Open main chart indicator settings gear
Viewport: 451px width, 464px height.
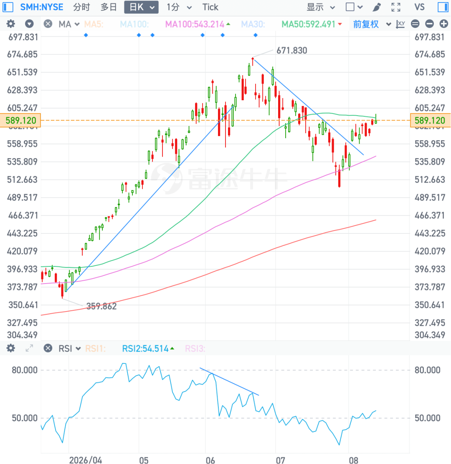(x=11, y=24)
